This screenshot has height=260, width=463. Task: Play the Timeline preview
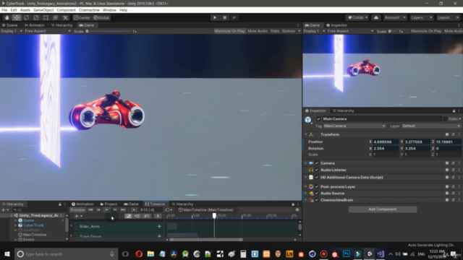[x=106, y=210]
